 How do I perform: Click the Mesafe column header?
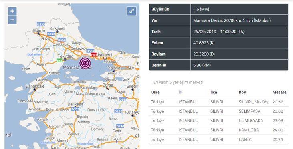(x=279, y=92)
